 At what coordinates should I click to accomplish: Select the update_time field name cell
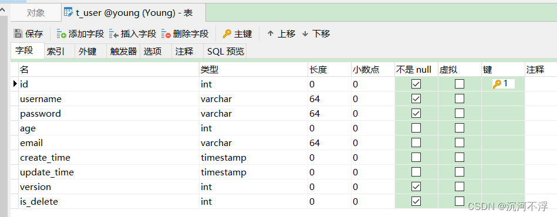point(109,172)
